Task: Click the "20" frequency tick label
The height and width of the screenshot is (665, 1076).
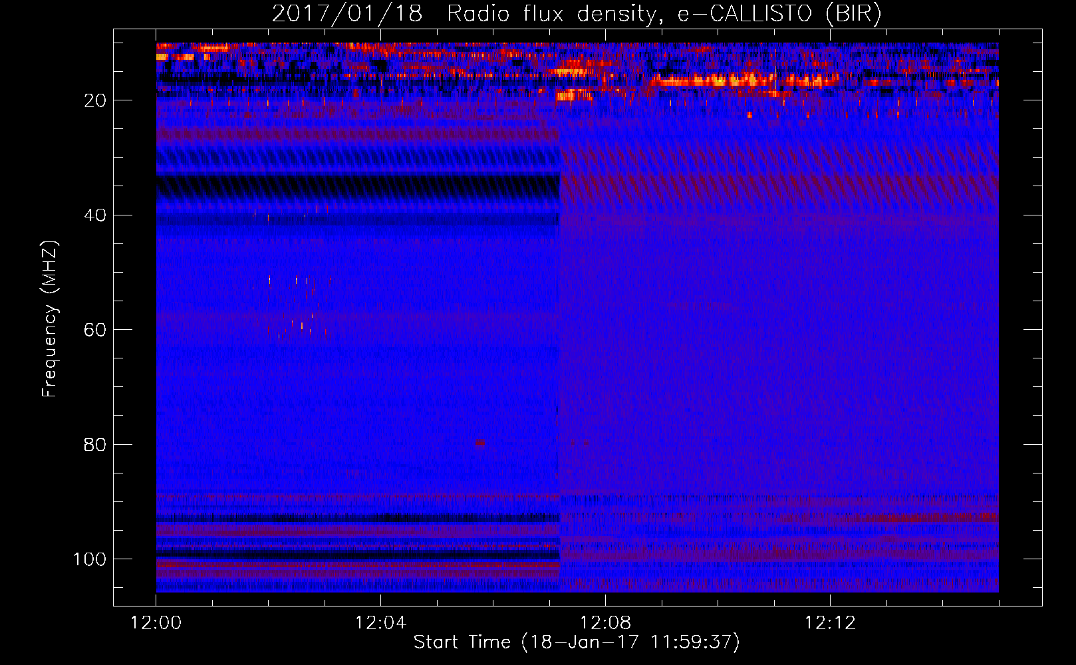Action: 95,100
